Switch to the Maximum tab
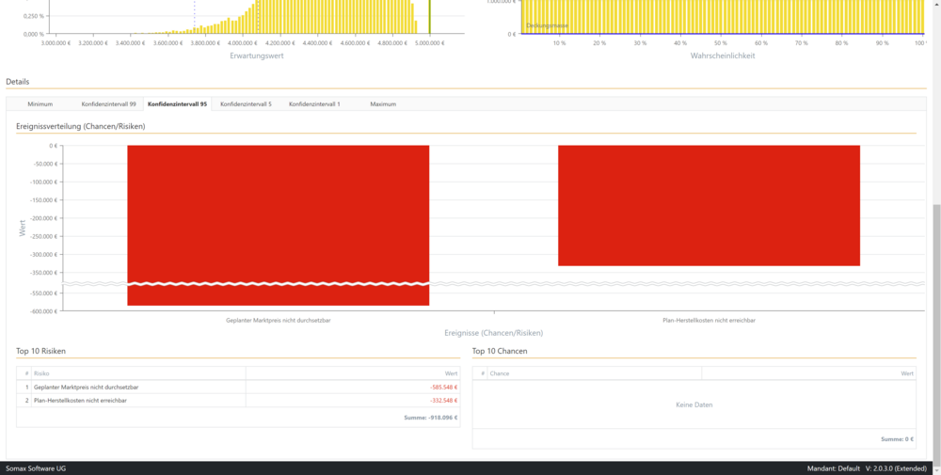The image size is (941, 475). [383, 104]
